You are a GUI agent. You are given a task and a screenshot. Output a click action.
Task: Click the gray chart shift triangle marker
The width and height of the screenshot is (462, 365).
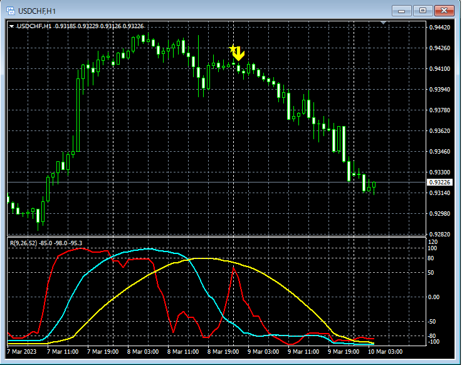click(x=384, y=24)
